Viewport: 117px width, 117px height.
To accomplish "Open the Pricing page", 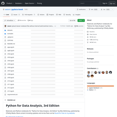I will pos(39,3).
